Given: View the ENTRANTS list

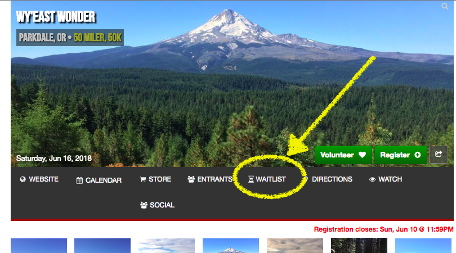Looking at the screenshot, I should 210,179.
